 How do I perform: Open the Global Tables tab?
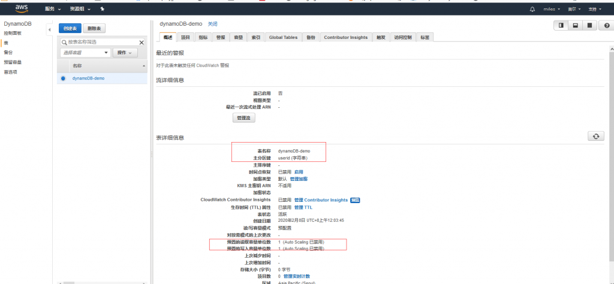pos(283,37)
